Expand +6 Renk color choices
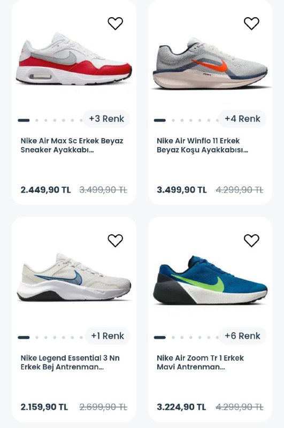Image resolution: width=284 pixels, height=428 pixels. [242, 336]
